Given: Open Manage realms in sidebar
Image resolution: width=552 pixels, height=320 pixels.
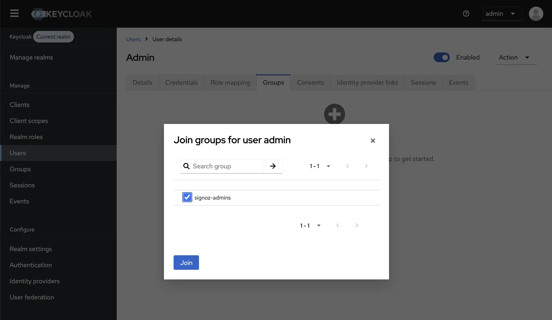Looking at the screenshot, I should [58, 57].
